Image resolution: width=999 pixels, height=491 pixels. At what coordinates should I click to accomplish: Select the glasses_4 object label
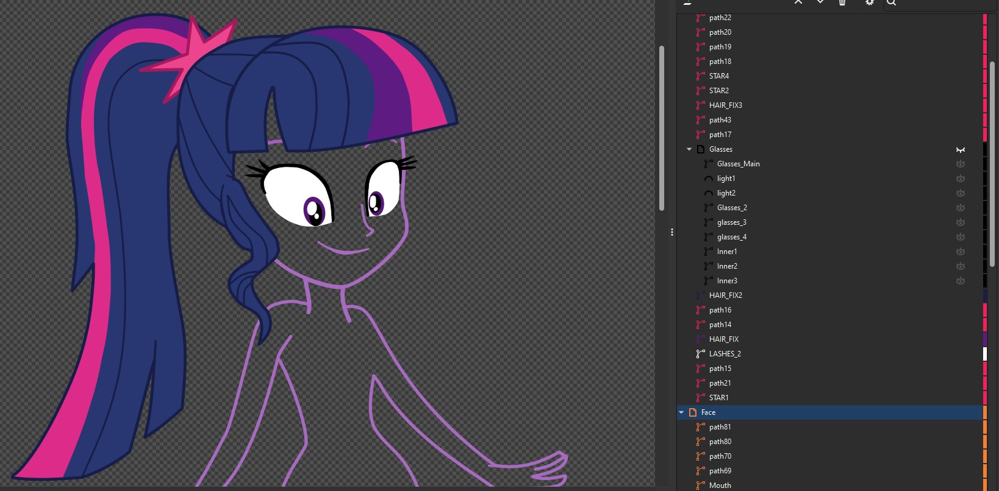[732, 237]
